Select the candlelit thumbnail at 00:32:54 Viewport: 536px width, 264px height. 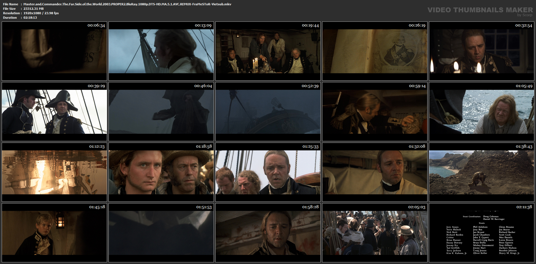481,51
